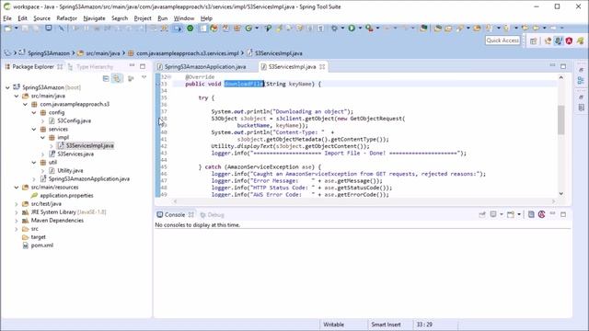
Task: Open the Search flashlight toolbar icon
Action: [459, 29]
